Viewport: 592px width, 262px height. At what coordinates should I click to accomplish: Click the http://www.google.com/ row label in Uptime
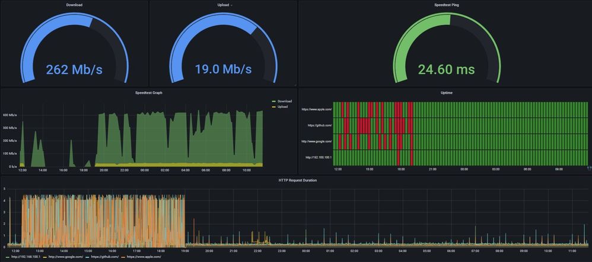[x=316, y=141]
